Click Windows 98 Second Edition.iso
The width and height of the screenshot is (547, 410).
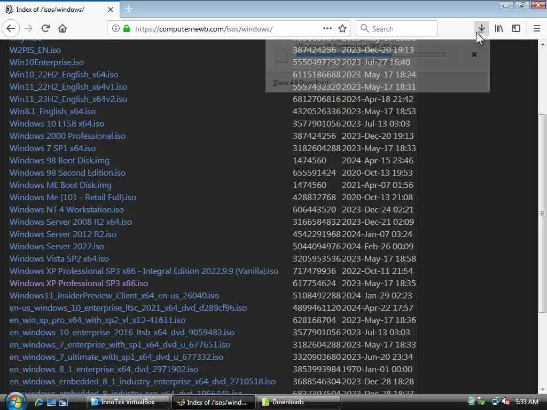[x=67, y=172]
